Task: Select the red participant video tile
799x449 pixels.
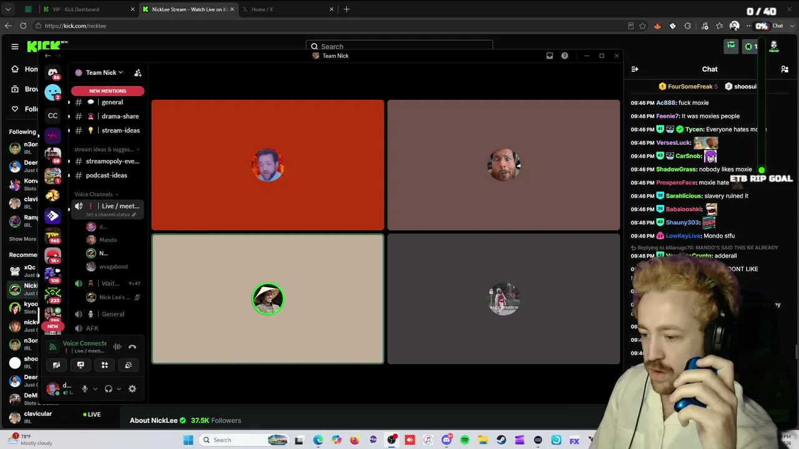Action: pyautogui.click(x=268, y=165)
